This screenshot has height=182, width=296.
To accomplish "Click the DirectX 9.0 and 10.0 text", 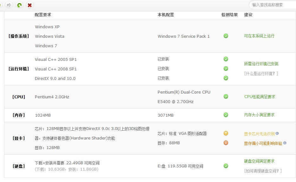I will coord(55,78).
